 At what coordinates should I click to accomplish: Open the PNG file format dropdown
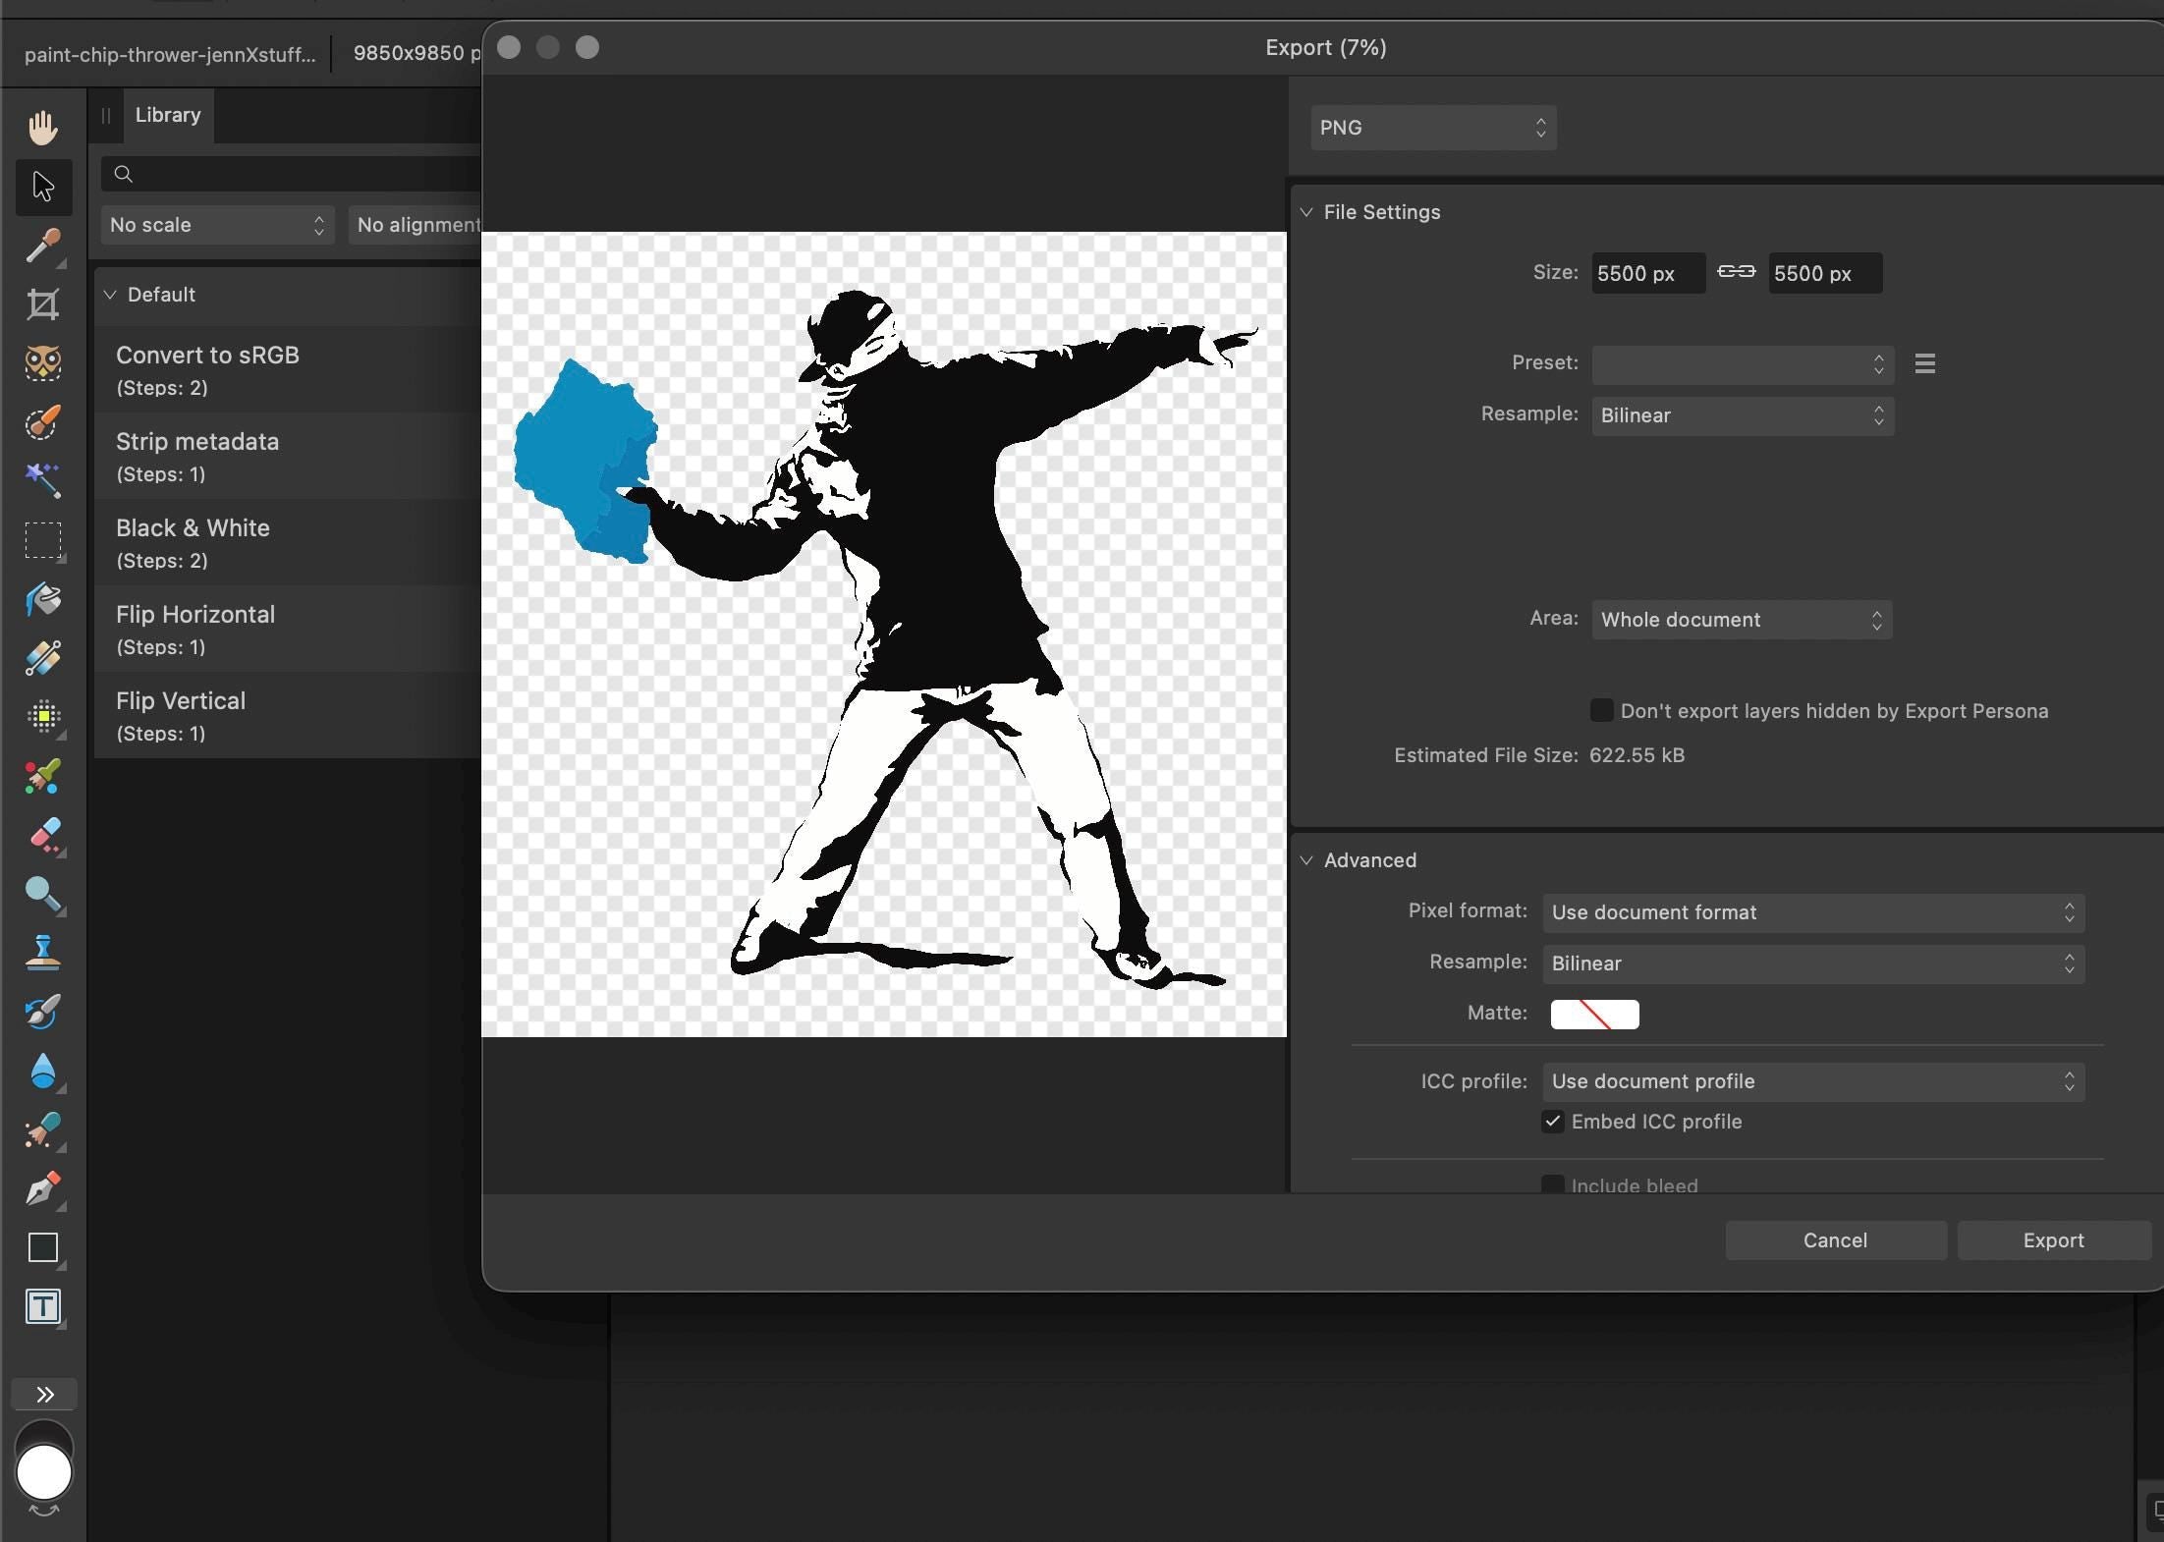(x=1433, y=128)
